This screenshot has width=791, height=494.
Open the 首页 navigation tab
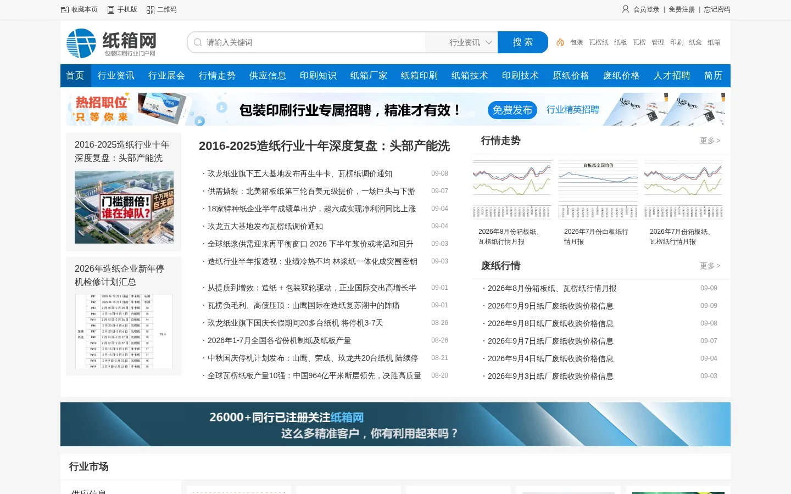75,76
